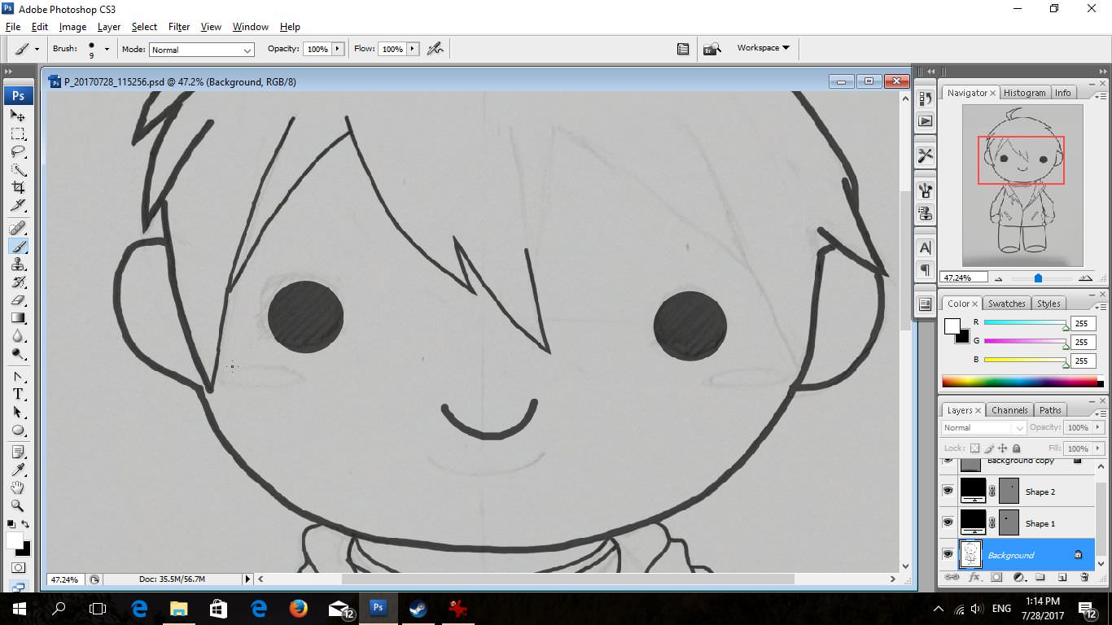
Task: Toggle visibility of the Background layer
Action: (948, 555)
